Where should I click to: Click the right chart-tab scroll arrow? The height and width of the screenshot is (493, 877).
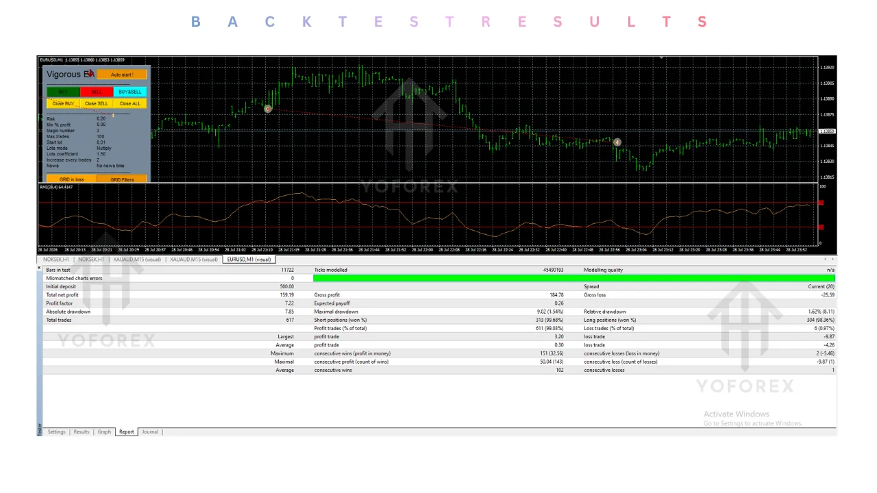coord(832,260)
